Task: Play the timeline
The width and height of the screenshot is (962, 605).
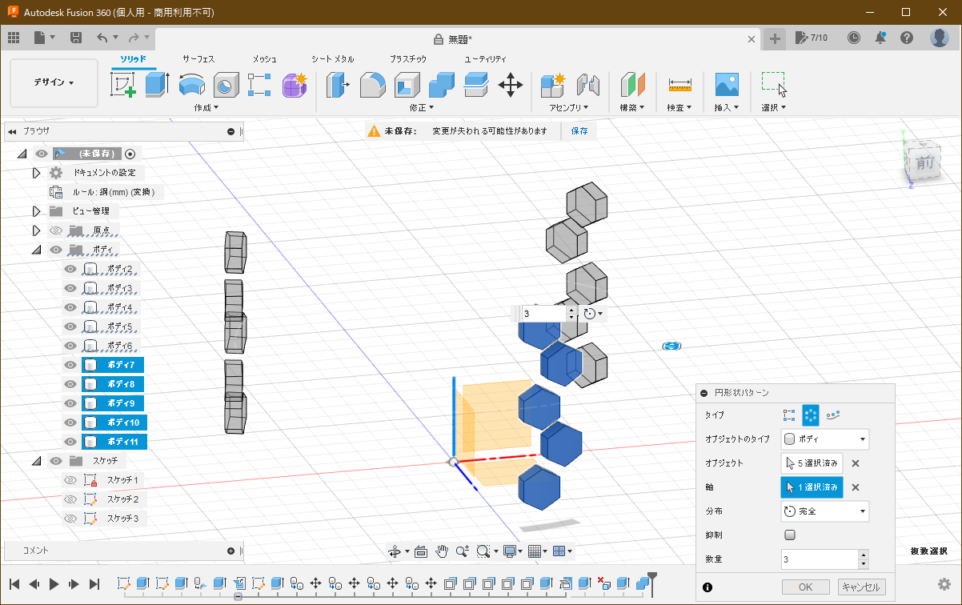Action: pos(54,584)
